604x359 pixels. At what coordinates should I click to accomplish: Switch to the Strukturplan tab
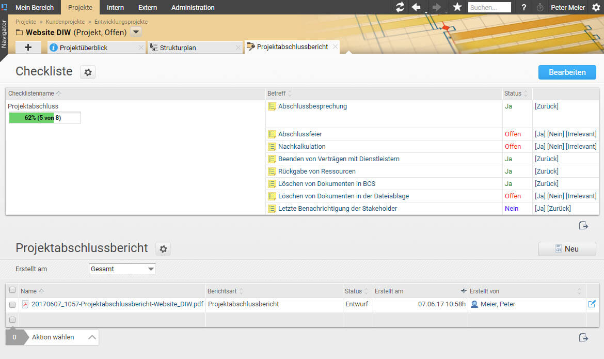click(178, 48)
